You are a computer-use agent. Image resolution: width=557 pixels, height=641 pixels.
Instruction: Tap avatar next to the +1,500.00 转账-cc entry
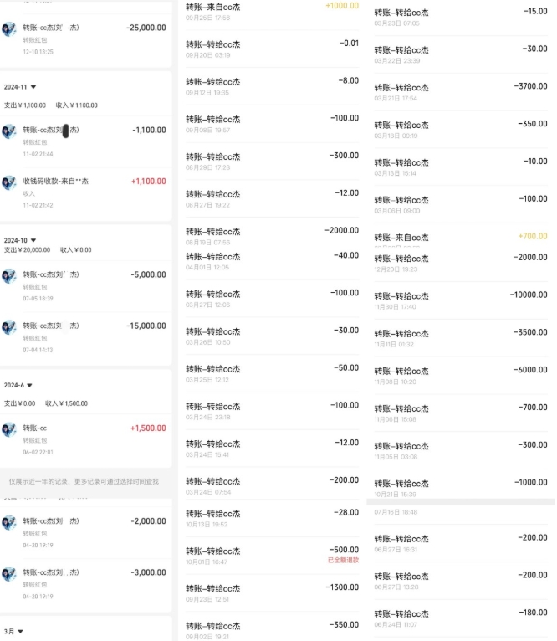tap(9, 429)
